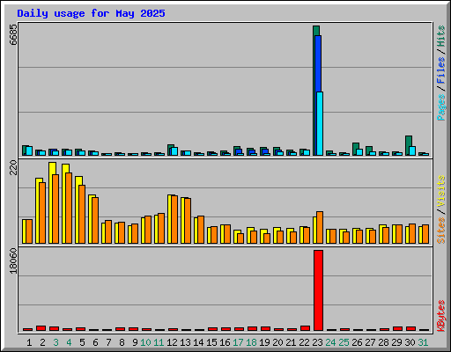The image size is (451, 352).
Task: Click the day 3 green weekend label
Action: (55, 342)
